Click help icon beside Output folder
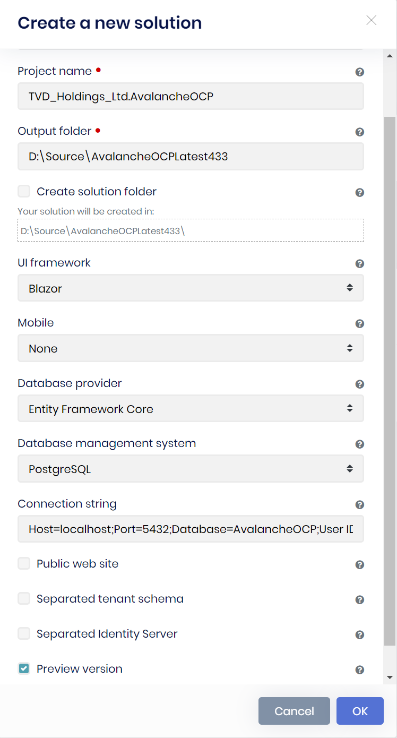 (x=359, y=132)
